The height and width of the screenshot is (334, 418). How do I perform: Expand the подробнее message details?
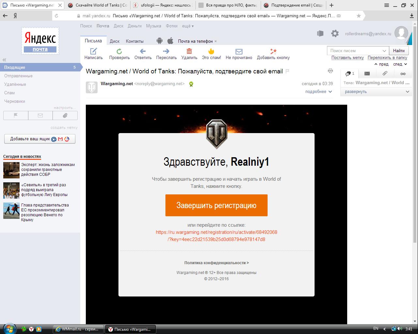(x=318, y=92)
